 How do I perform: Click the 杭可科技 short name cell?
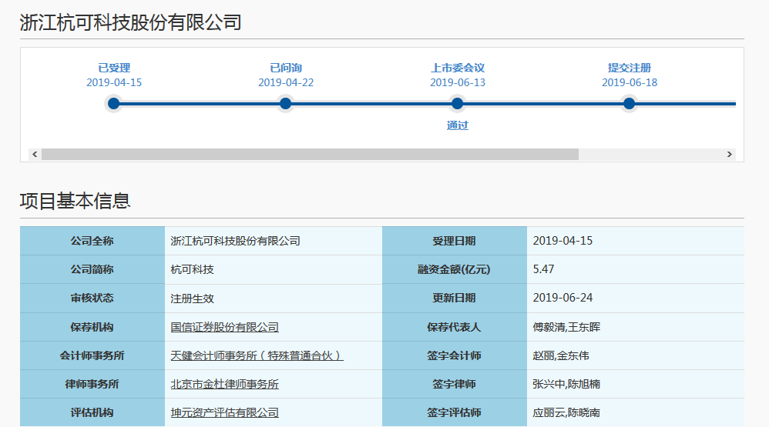point(274,269)
